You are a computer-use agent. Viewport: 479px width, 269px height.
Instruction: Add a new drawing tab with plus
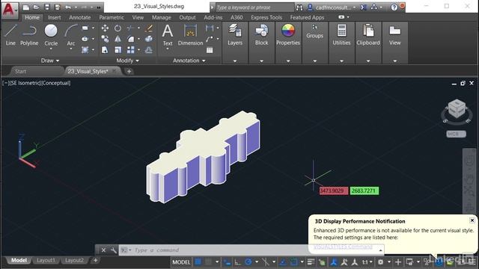129,72
